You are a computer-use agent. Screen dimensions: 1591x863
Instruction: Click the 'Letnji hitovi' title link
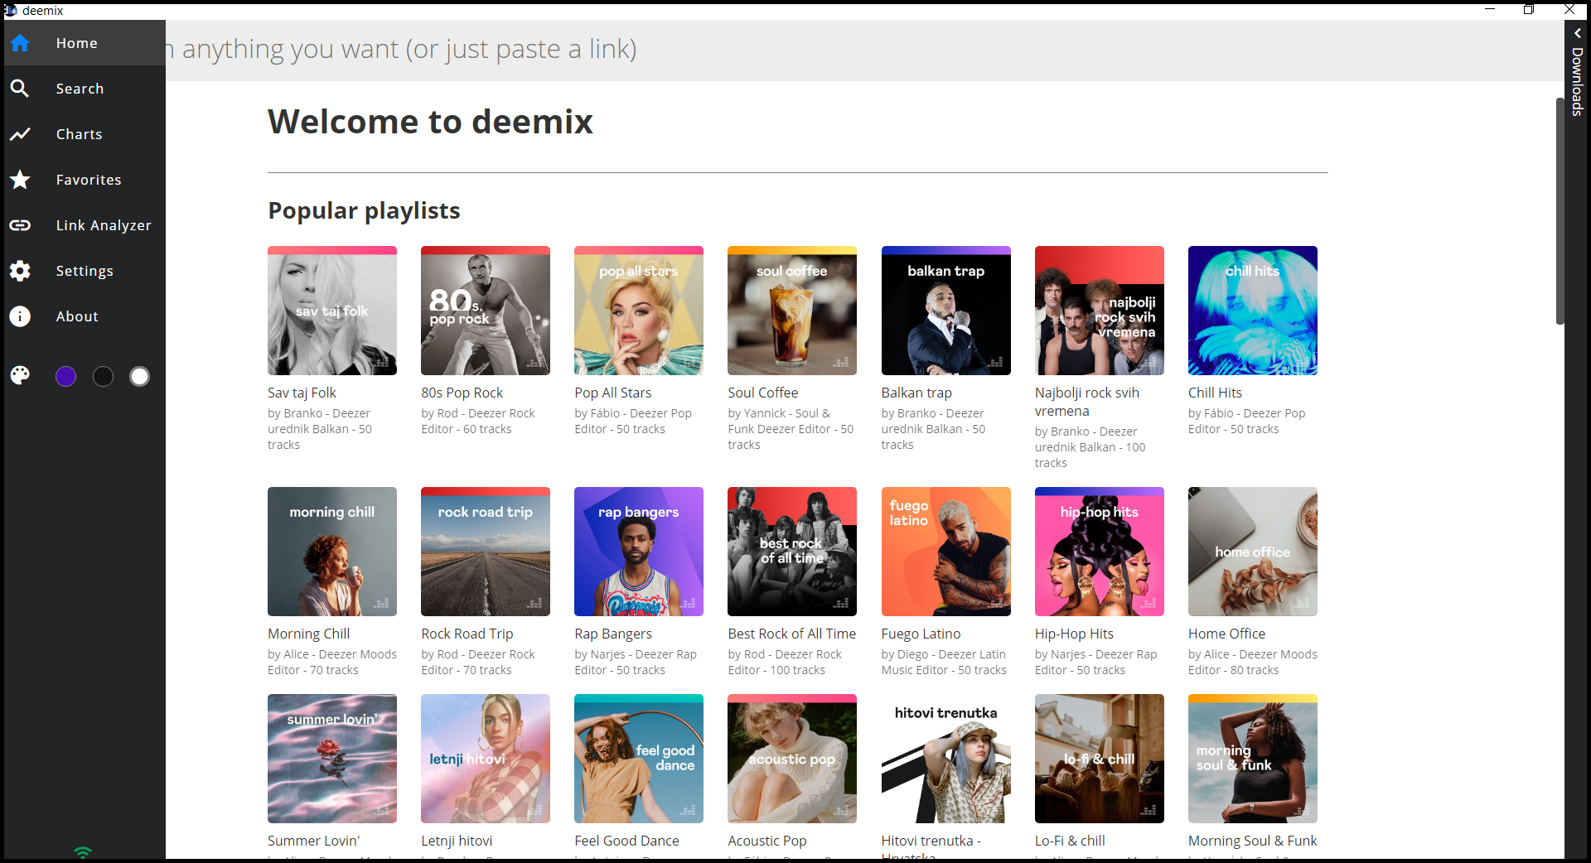(x=457, y=841)
